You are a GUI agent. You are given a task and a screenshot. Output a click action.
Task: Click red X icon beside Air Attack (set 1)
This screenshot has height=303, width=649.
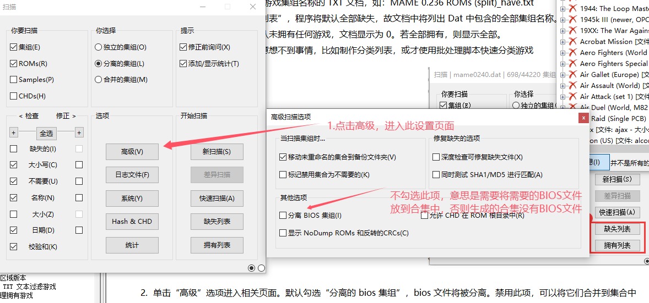tap(573, 96)
